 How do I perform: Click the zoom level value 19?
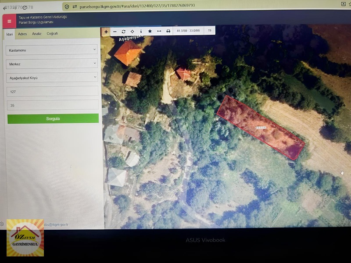coord(210,30)
